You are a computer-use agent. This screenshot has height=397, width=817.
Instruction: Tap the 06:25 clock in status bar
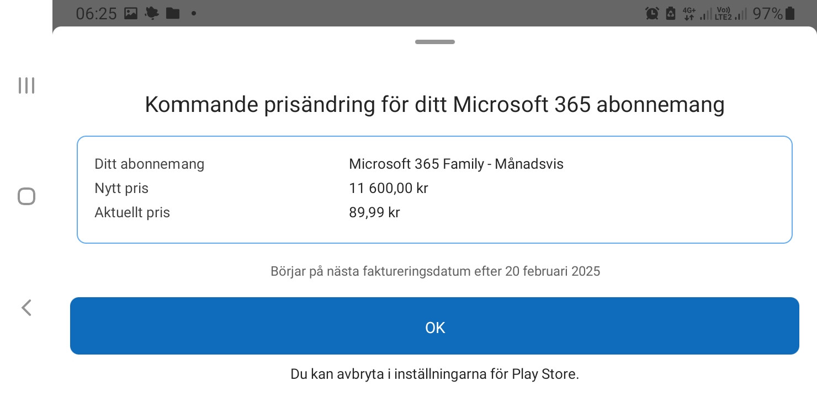point(96,14)
